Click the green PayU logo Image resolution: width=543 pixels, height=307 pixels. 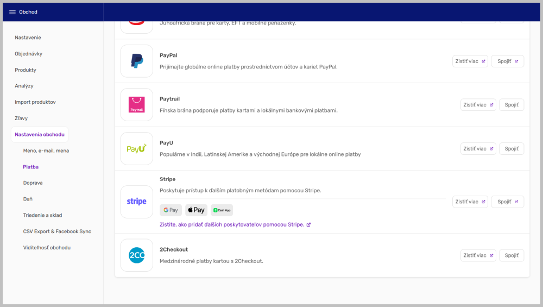(137, 148)
